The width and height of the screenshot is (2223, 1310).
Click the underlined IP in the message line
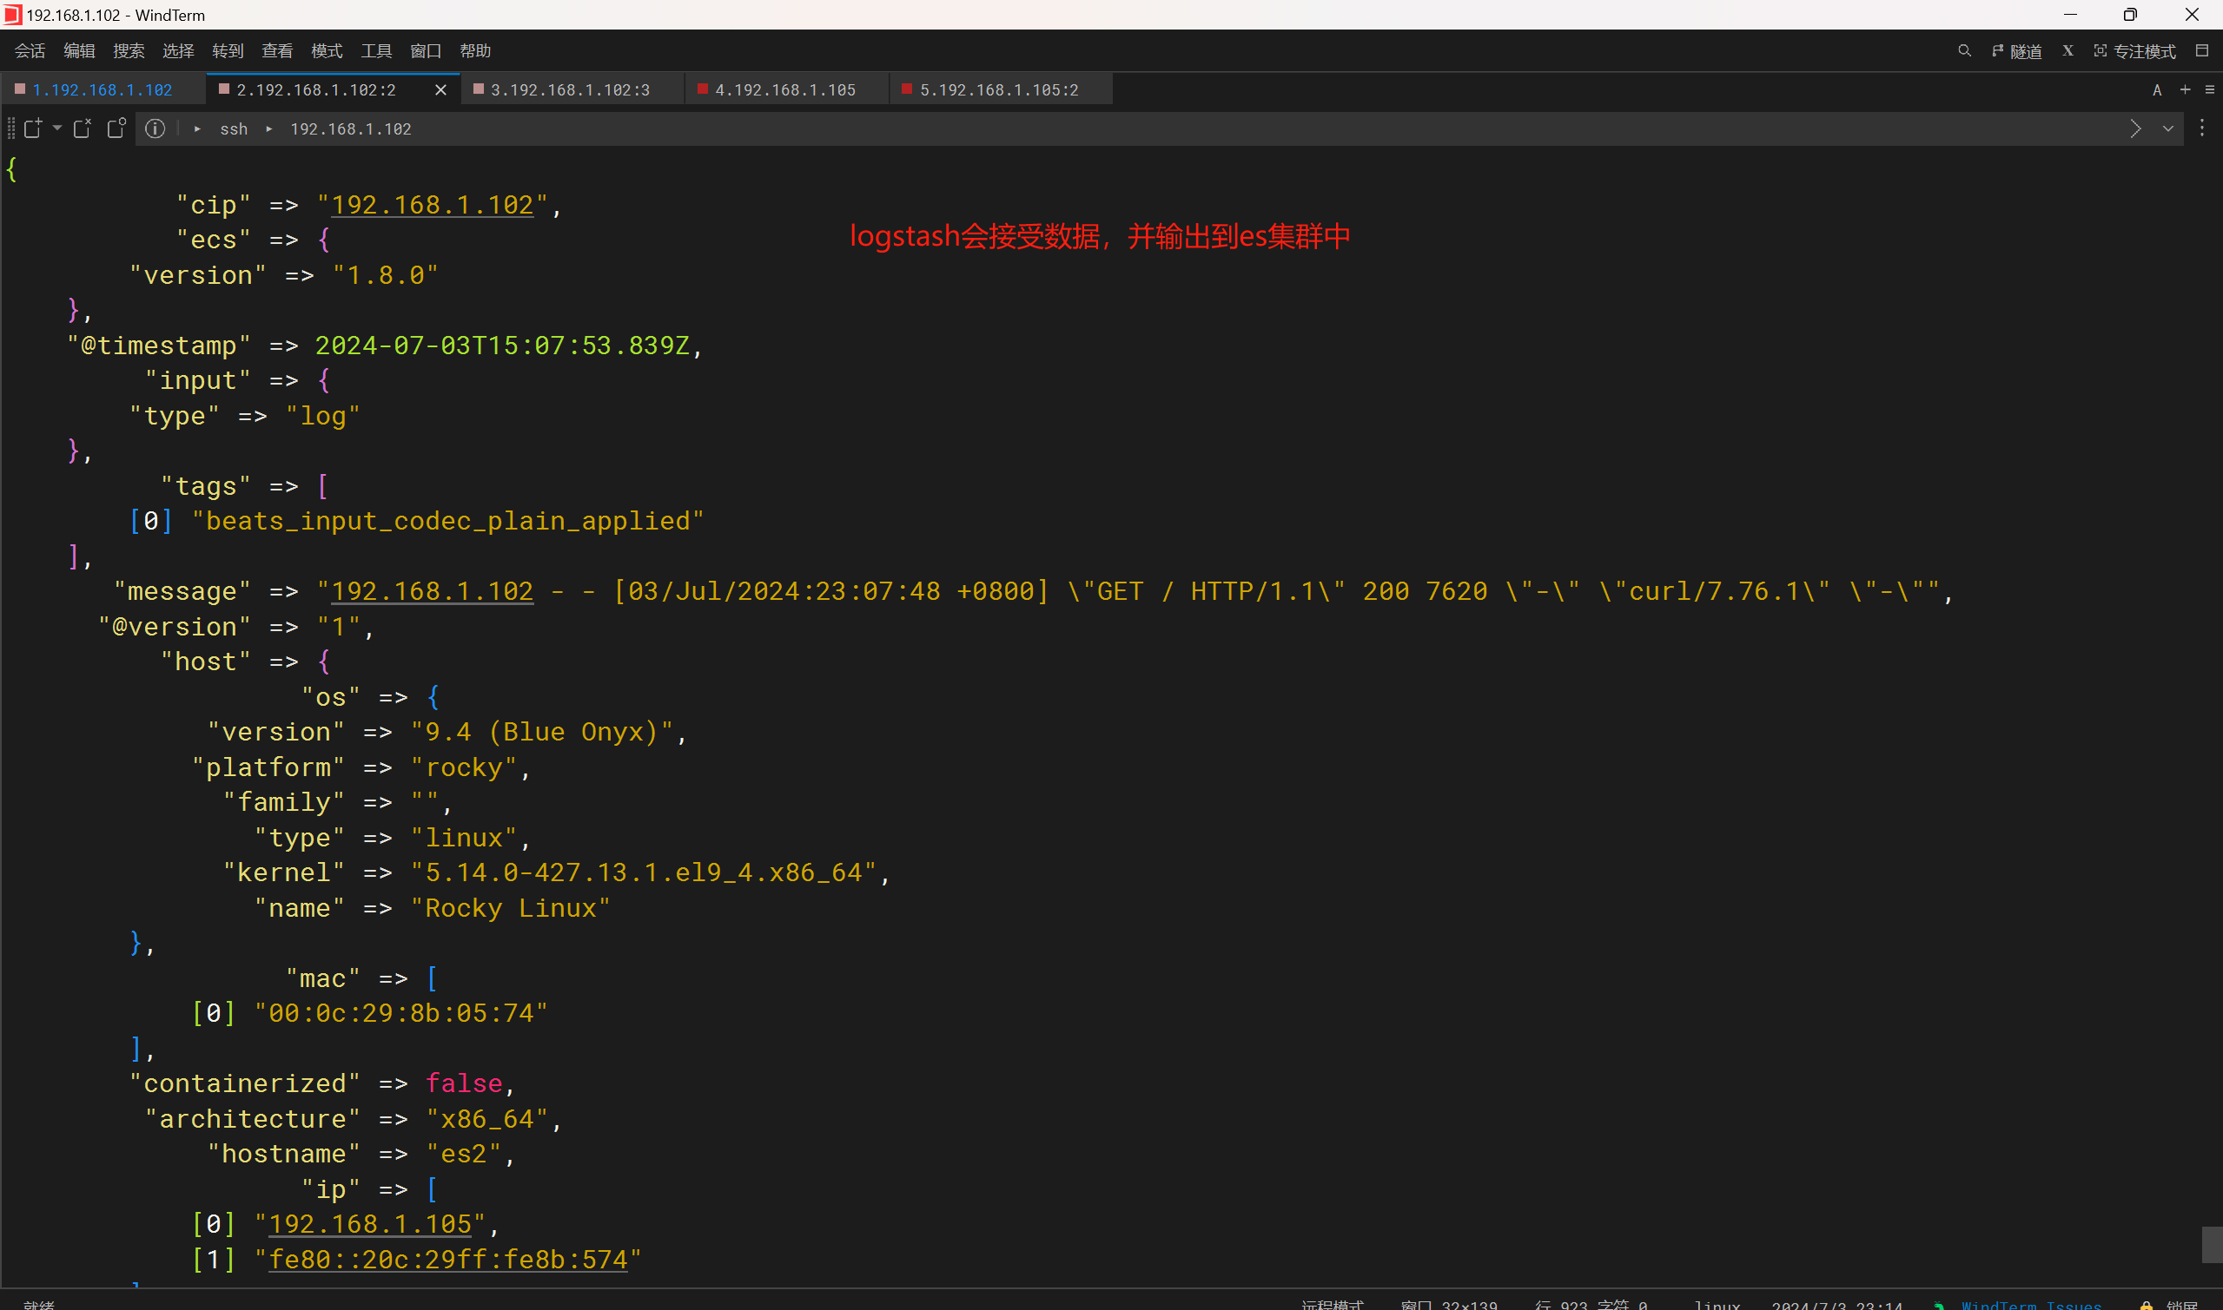tap(432, 591)
